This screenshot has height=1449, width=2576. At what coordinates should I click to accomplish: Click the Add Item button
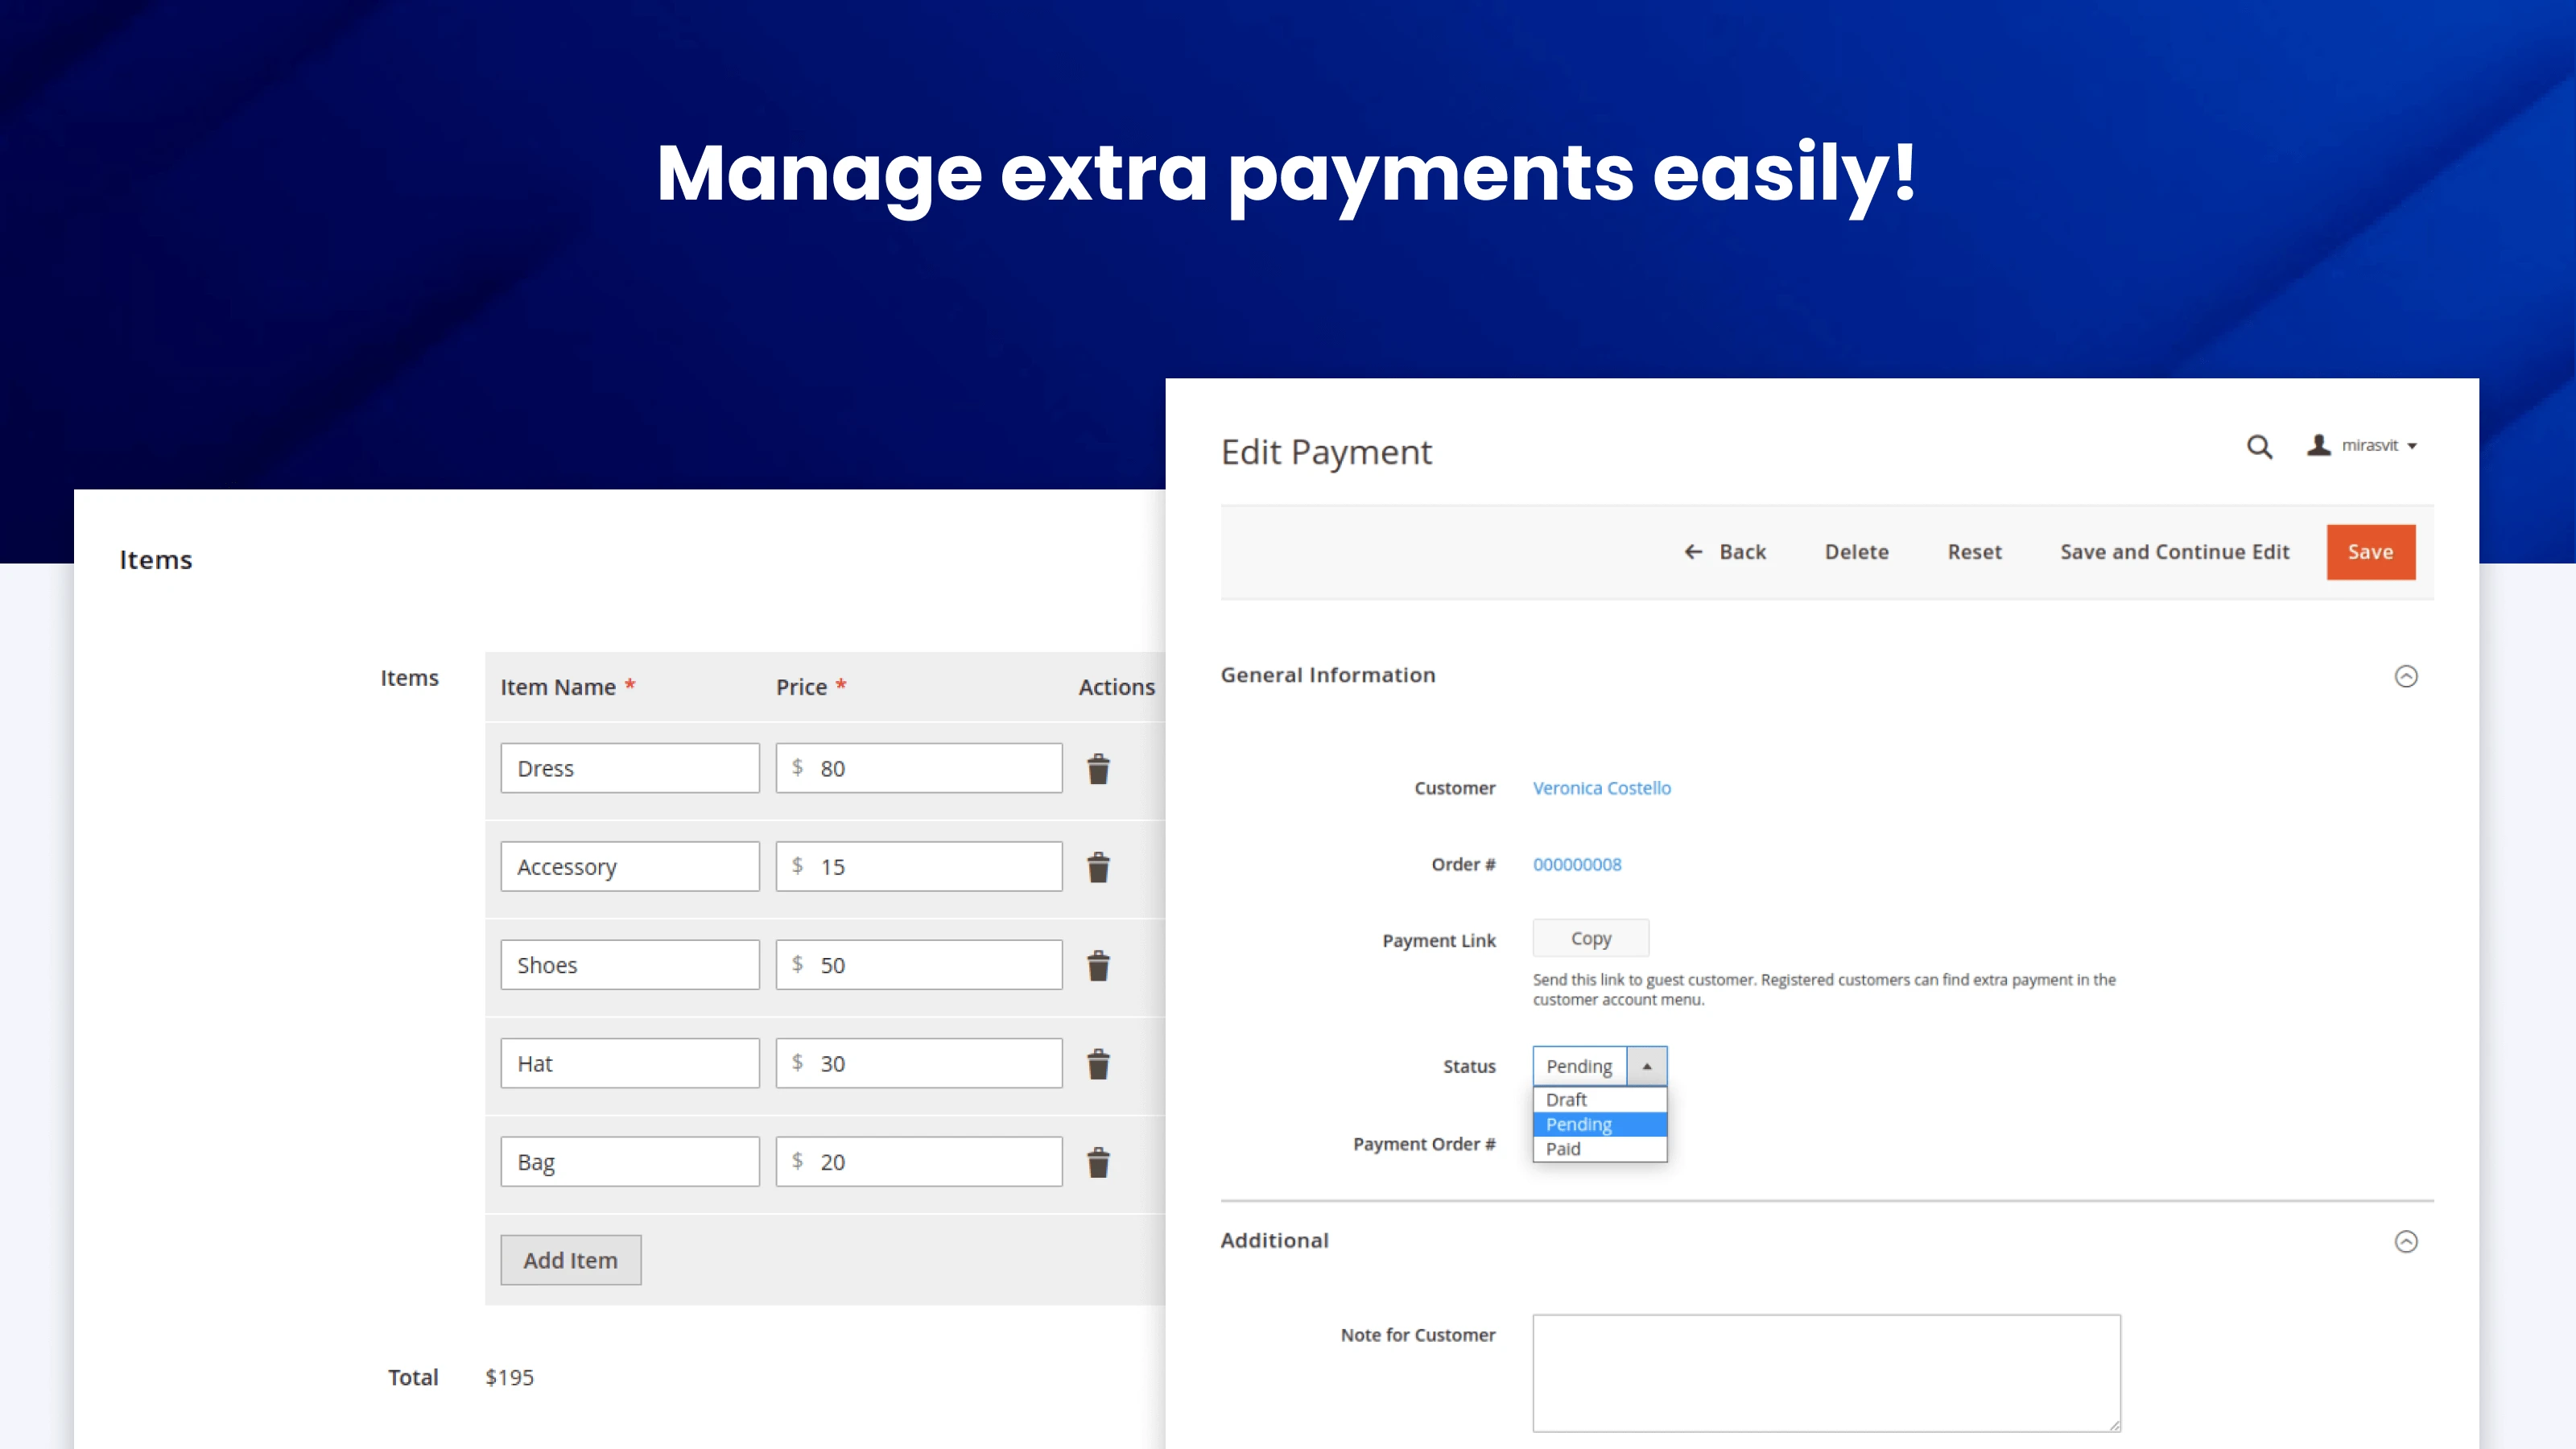pyautogui.click(x=570, y=1260)
